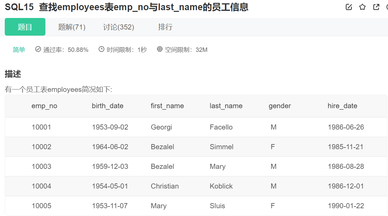Click the space limit chip icon

(x=160, y=50)
